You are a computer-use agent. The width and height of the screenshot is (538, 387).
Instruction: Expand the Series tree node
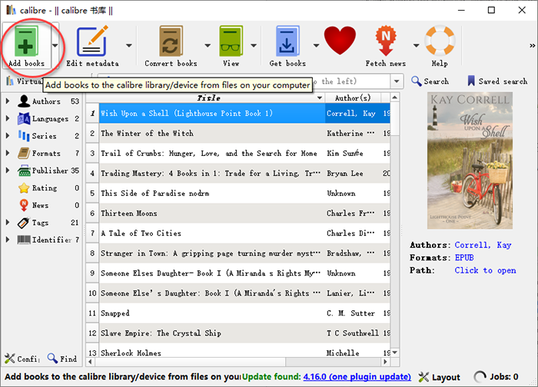coord(8,136)
